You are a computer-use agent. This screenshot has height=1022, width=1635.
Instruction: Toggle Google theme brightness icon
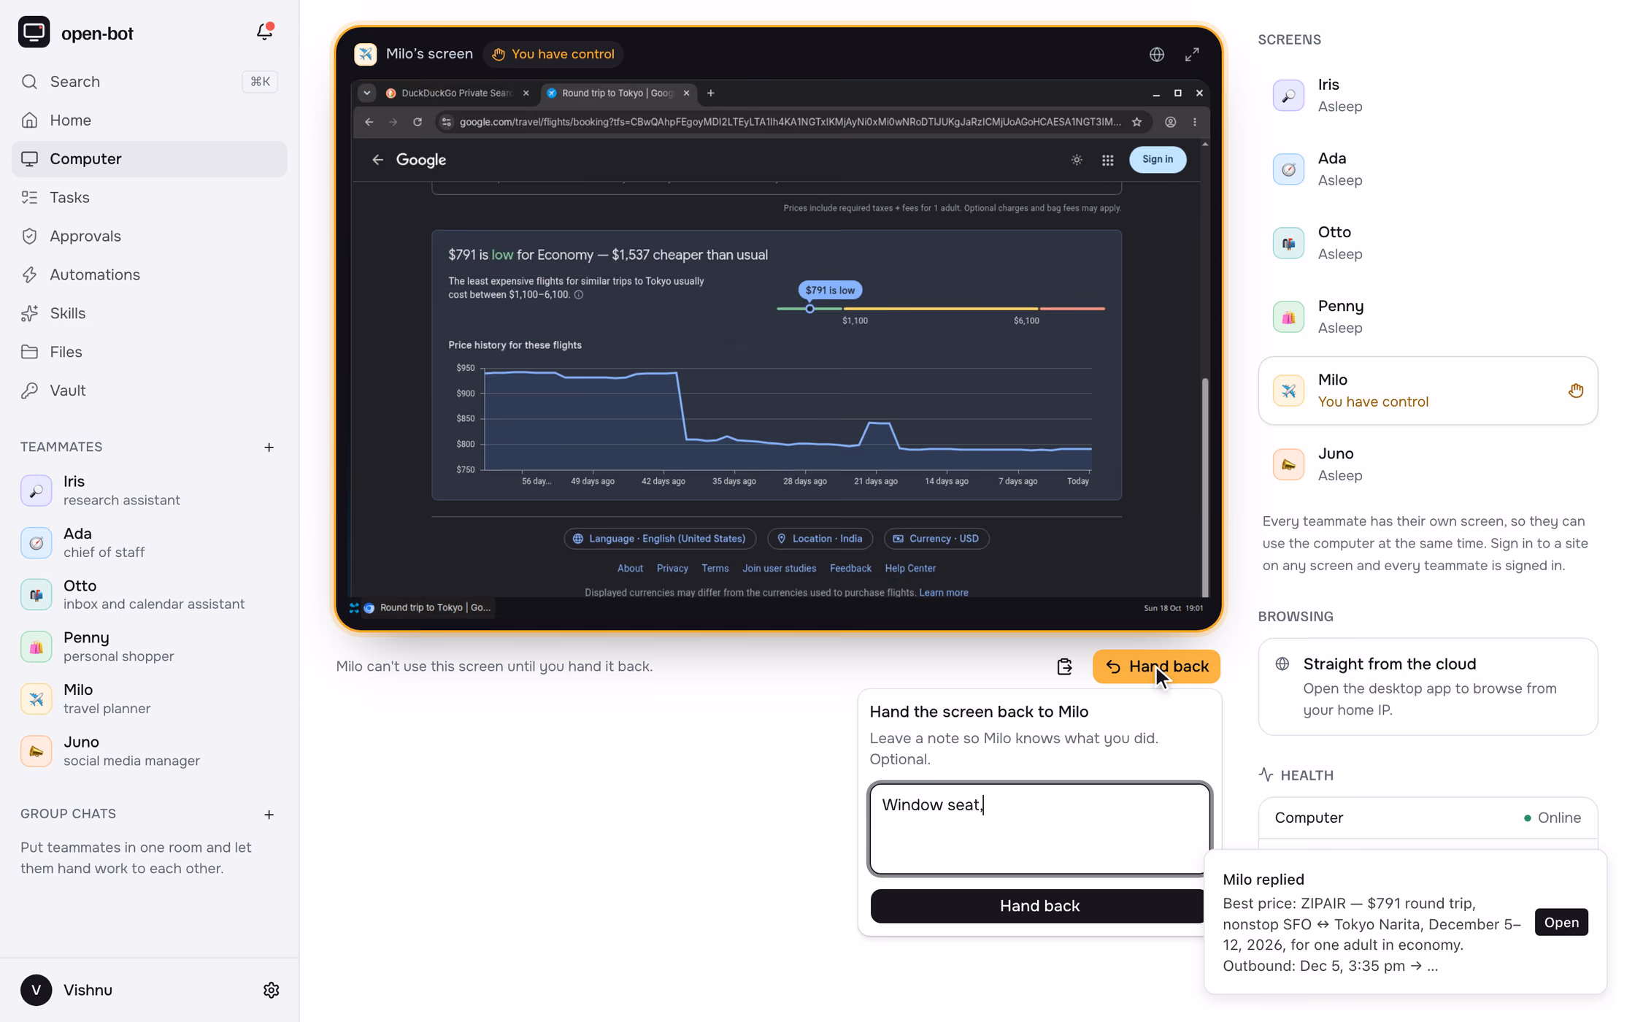tap(1077, 160)
